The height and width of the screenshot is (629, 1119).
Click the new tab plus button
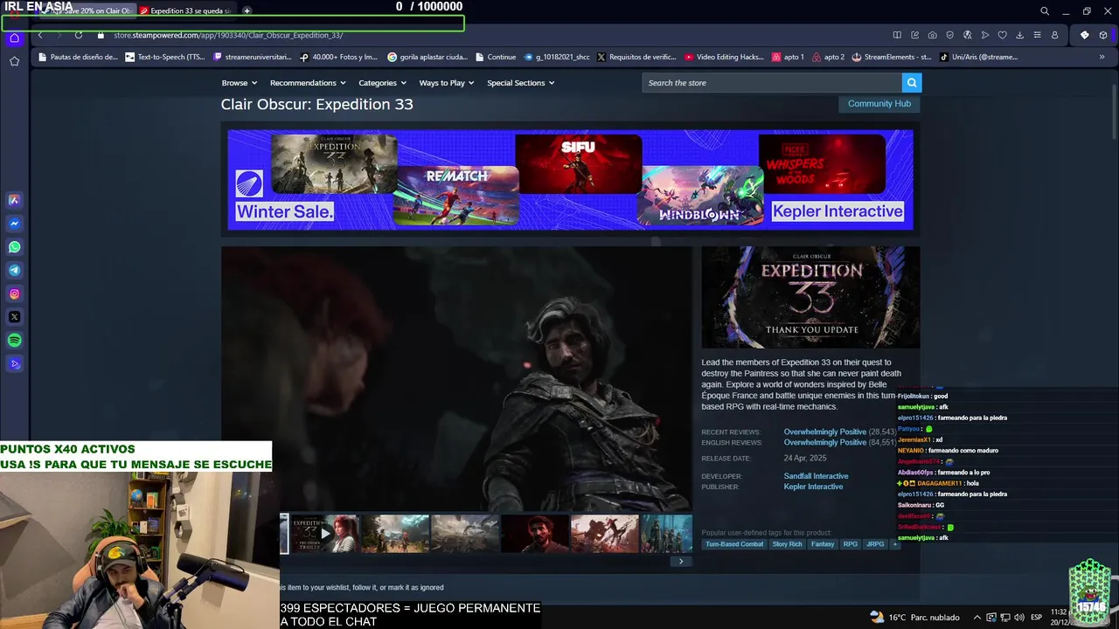pos(247,11)
